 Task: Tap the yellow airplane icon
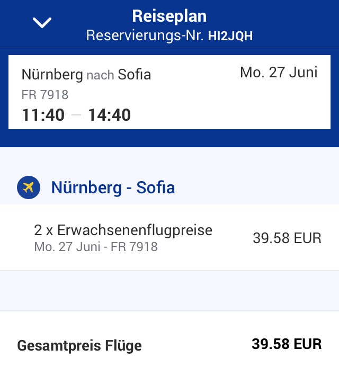click(x=29, y=187)
